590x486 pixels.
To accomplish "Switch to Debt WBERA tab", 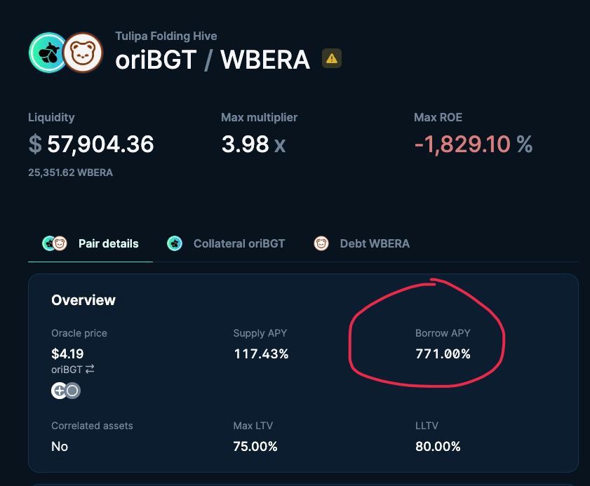I will [x=361, y=243].
